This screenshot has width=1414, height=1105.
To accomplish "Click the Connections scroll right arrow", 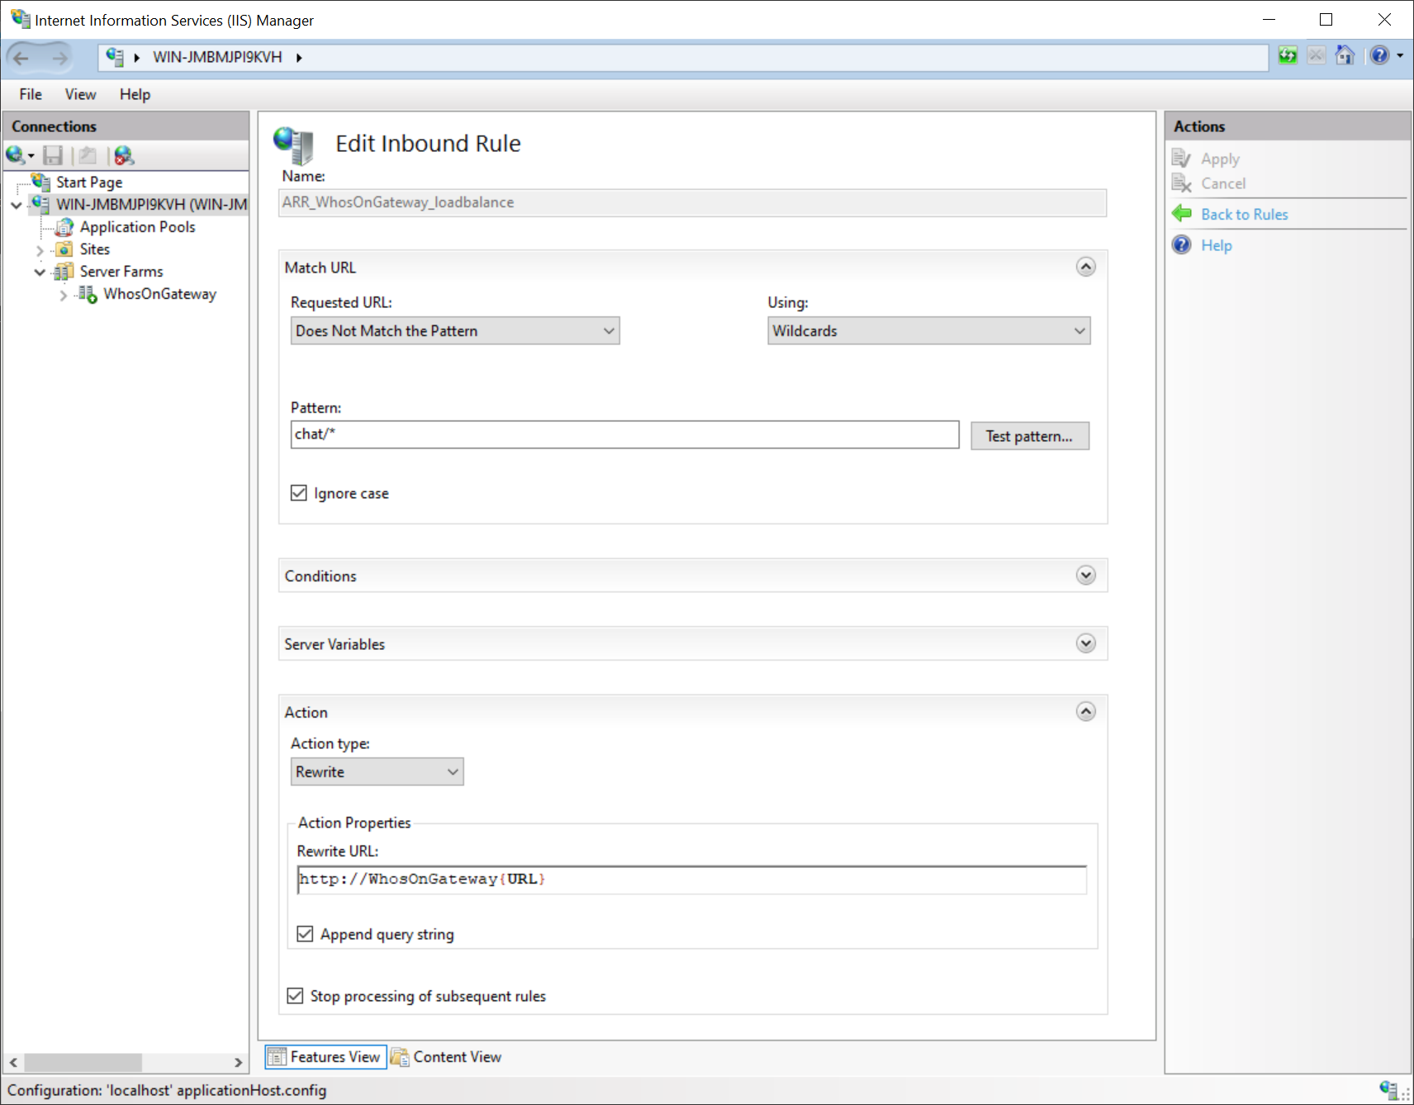I will [238, 1062].
